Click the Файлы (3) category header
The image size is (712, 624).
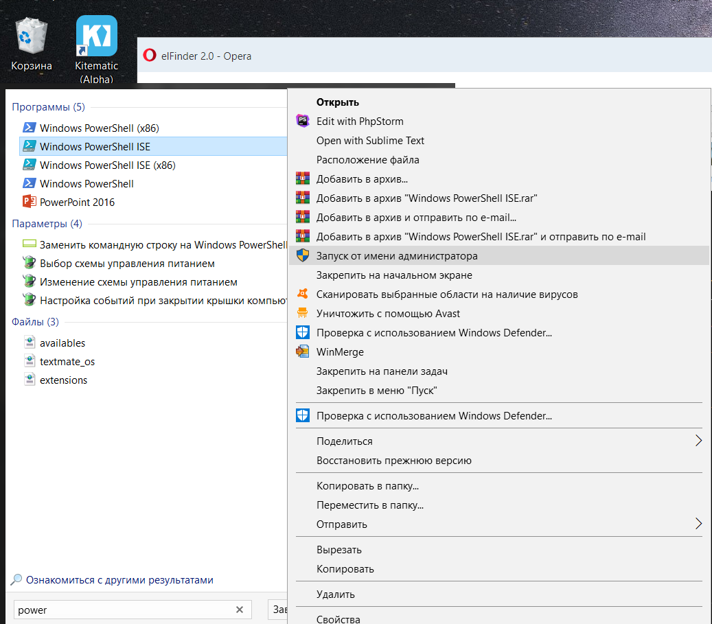point(35,321)
